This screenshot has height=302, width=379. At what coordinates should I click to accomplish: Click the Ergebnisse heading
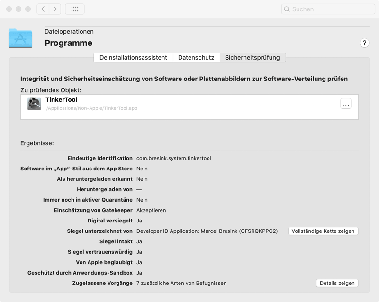click(37, 143)
